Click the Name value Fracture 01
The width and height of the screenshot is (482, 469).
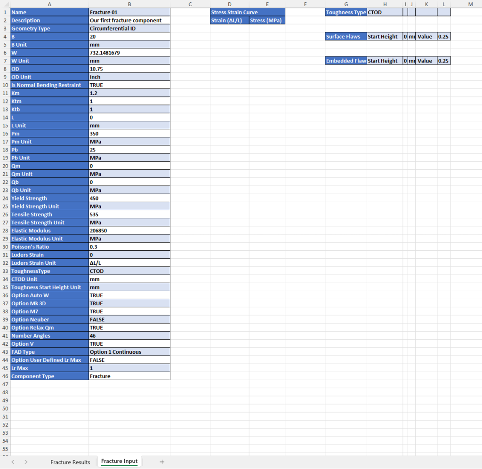click(x=129, y=12)
